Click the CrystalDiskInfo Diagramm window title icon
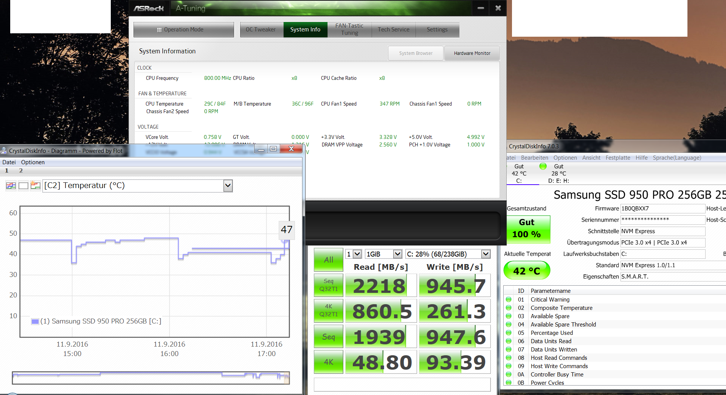 (4, 151)
